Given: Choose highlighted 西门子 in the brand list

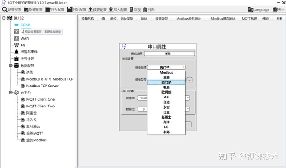Looking at the screenshot, I should pyautogui.click(x=166, y=82).
